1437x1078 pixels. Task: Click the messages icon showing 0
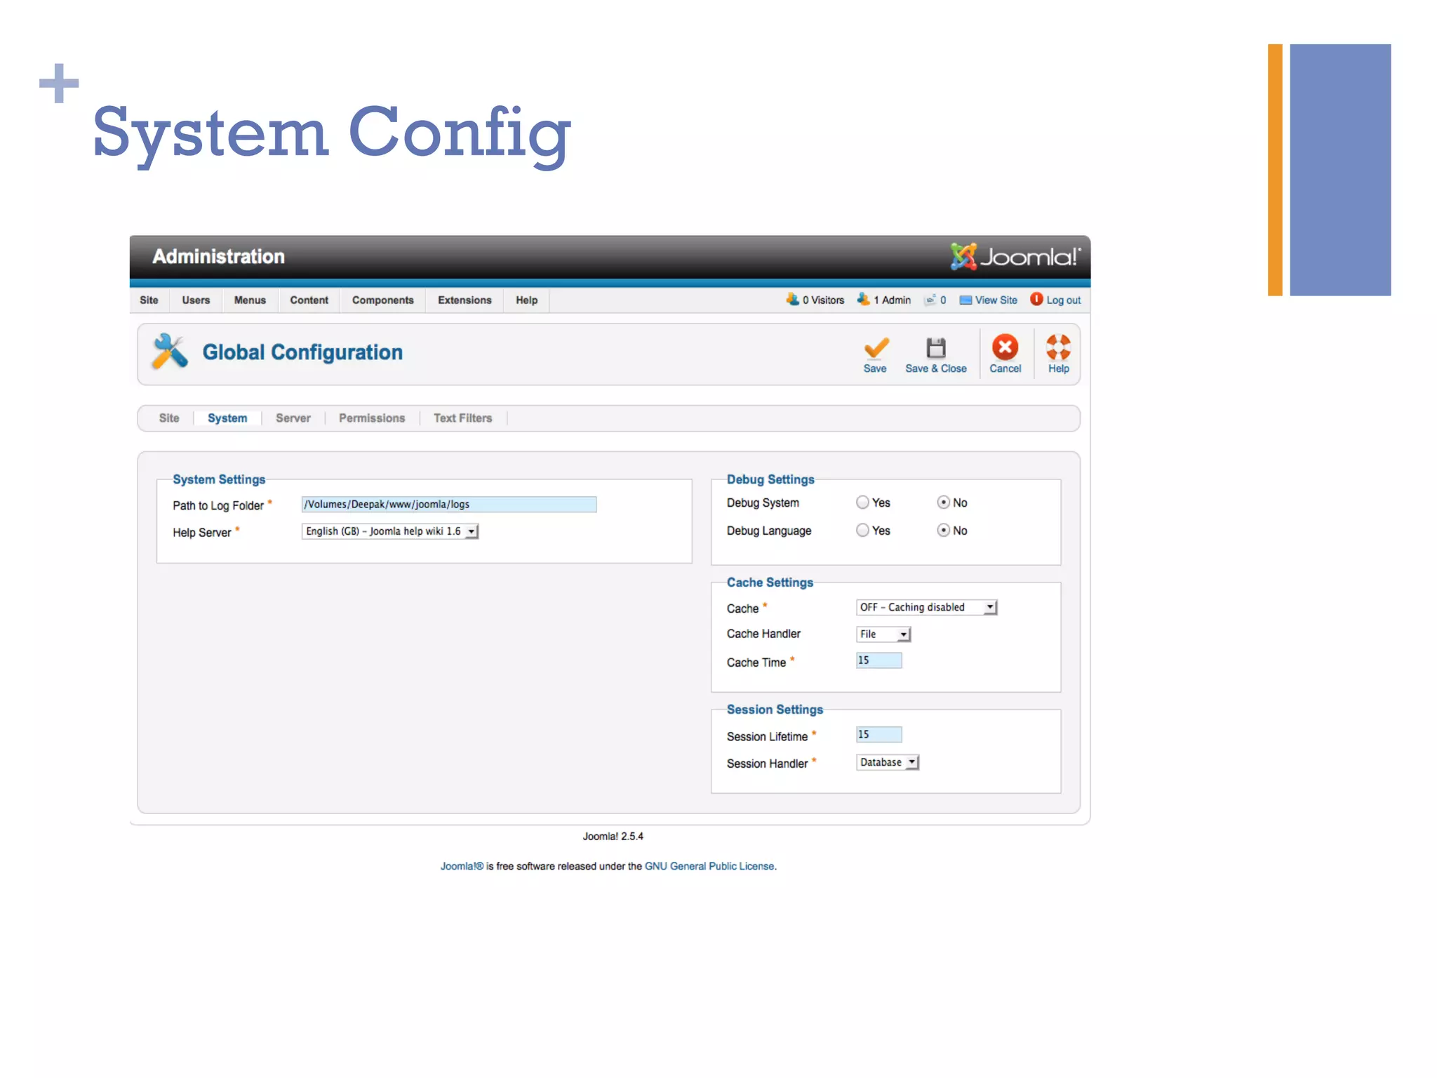tap(930, 300)
